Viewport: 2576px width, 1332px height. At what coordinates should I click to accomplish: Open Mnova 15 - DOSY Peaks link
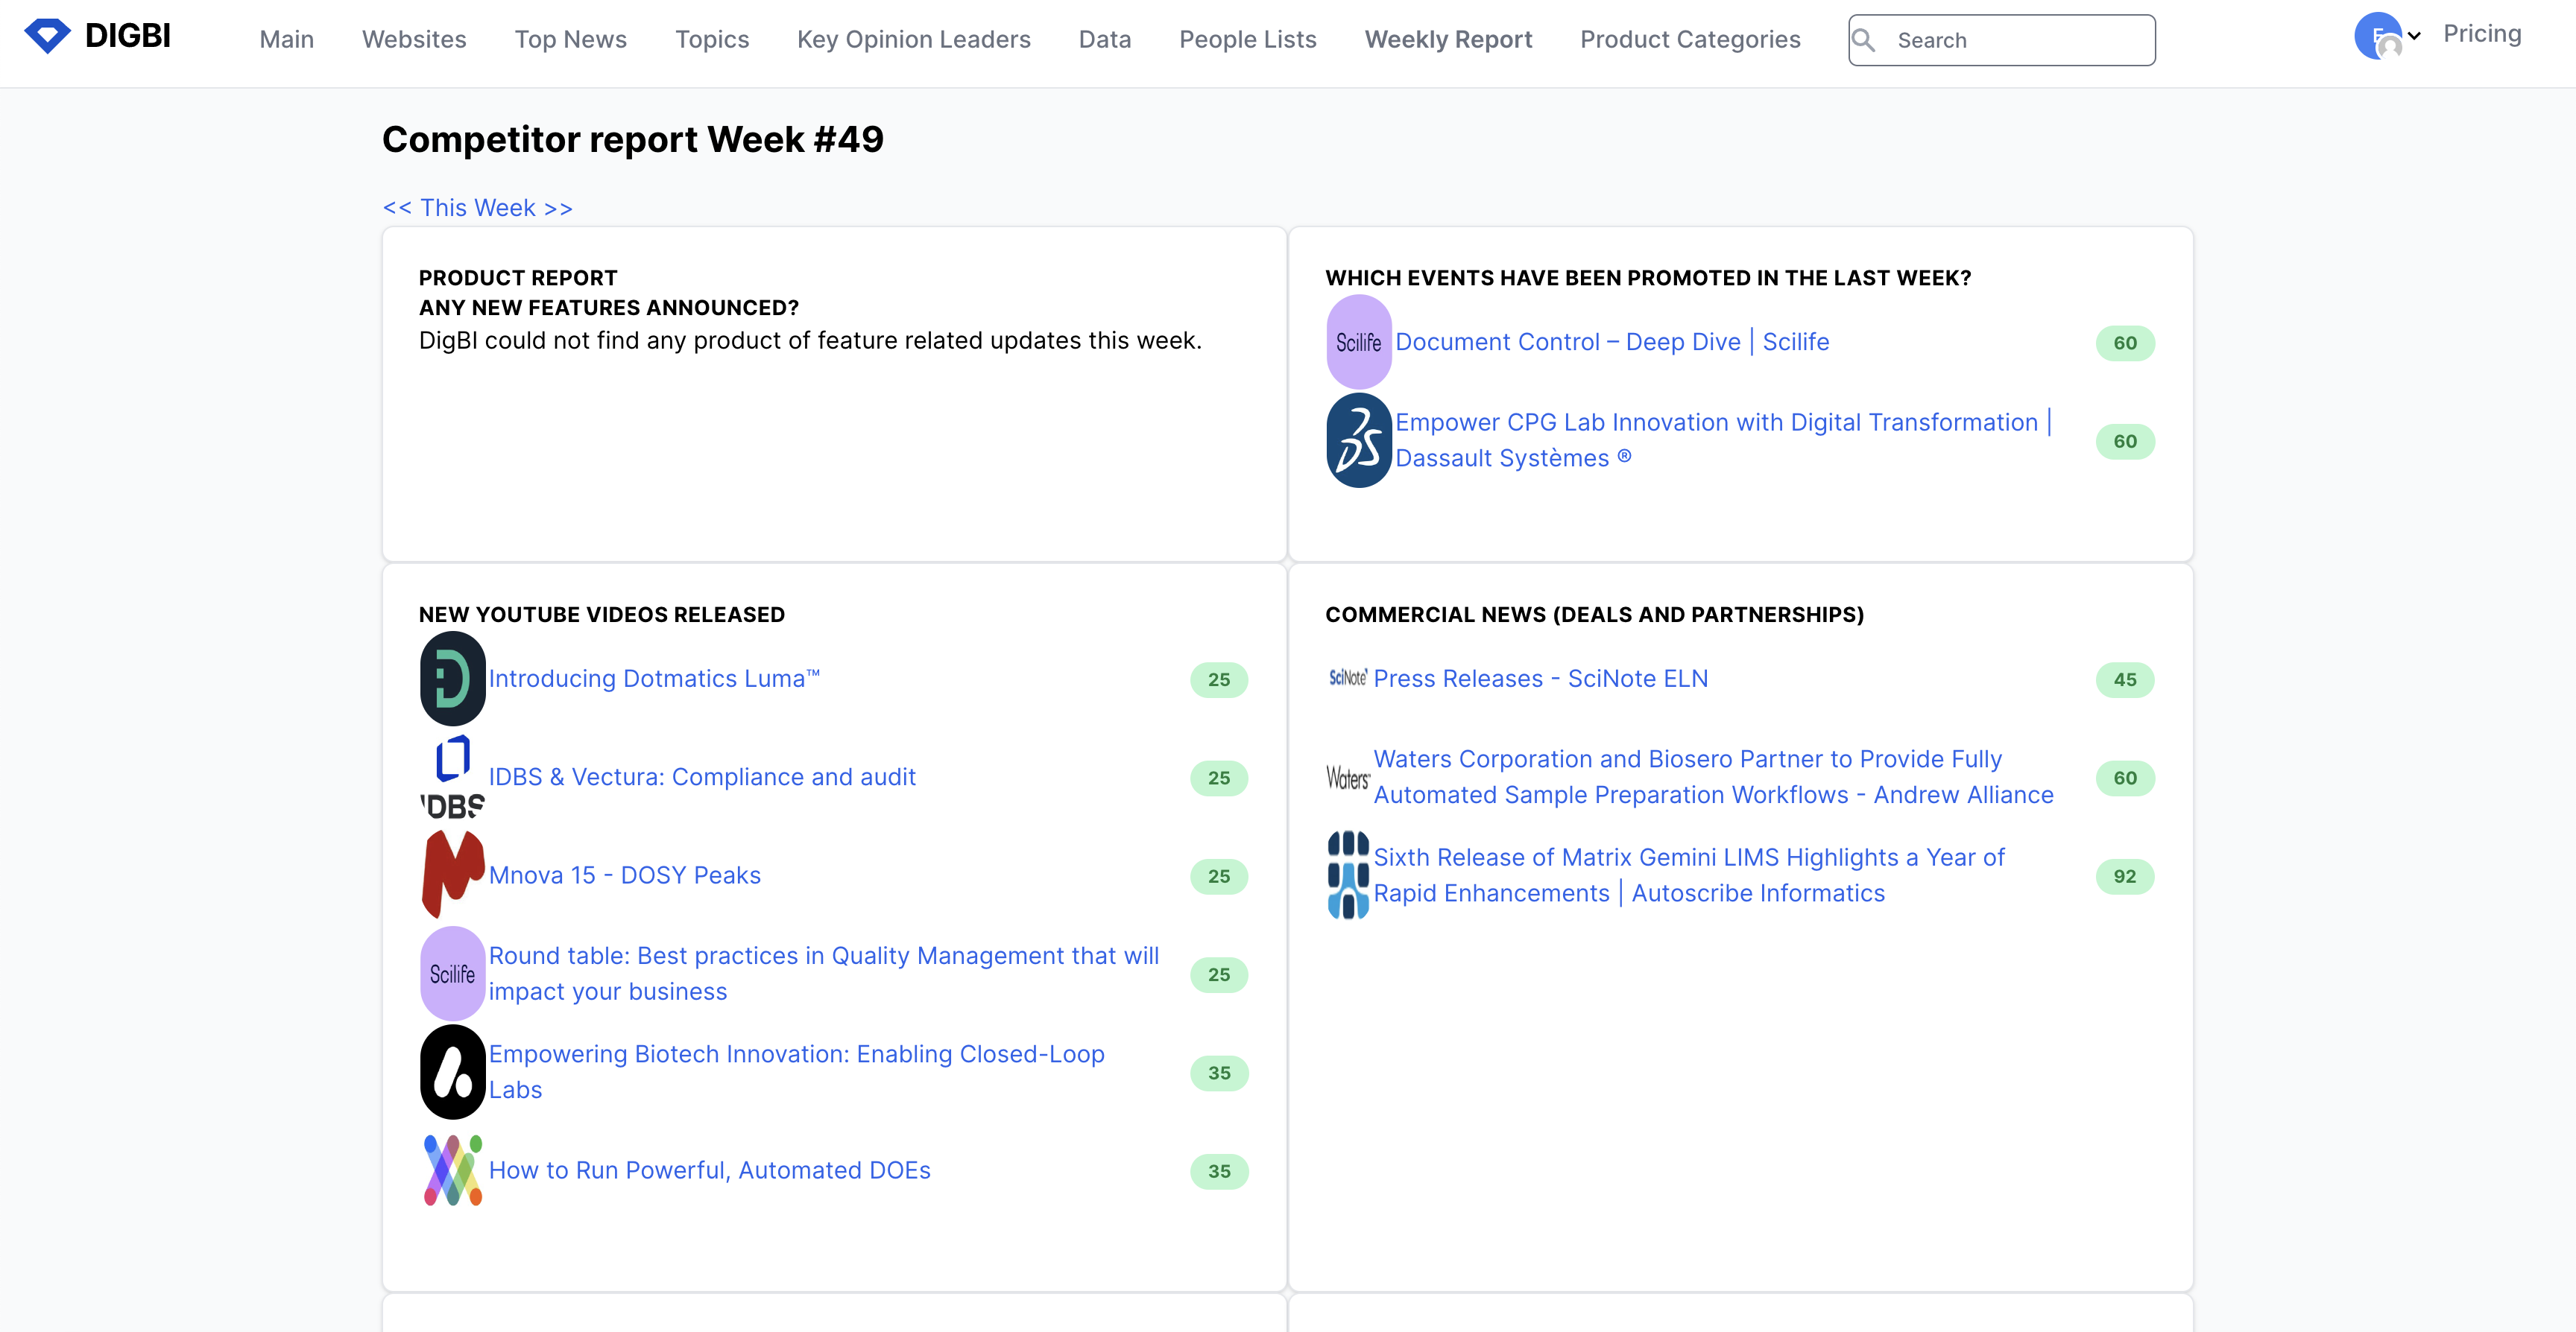pyautogui.click(x=625, y=875)
